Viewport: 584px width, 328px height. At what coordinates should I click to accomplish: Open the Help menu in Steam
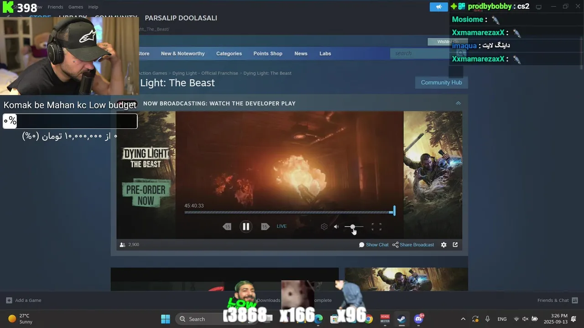coord(93,7)
